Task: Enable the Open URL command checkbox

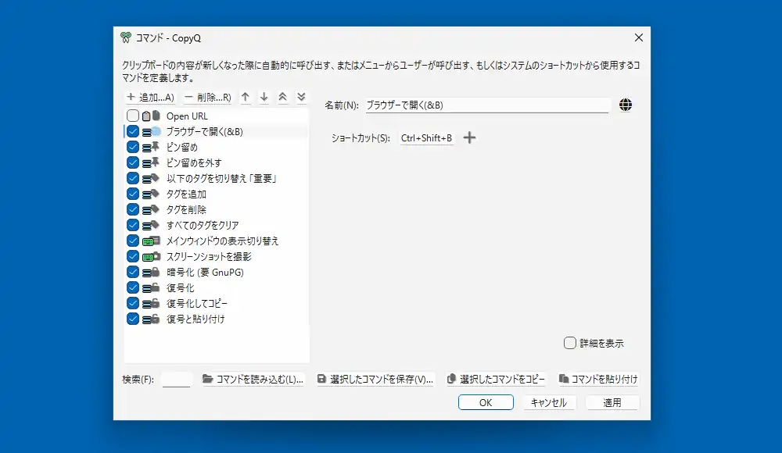Action: point(133,116)
